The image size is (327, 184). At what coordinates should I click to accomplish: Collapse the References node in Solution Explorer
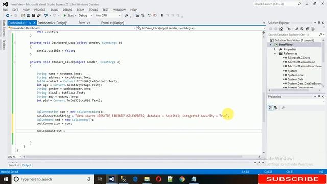click(275, 53)
